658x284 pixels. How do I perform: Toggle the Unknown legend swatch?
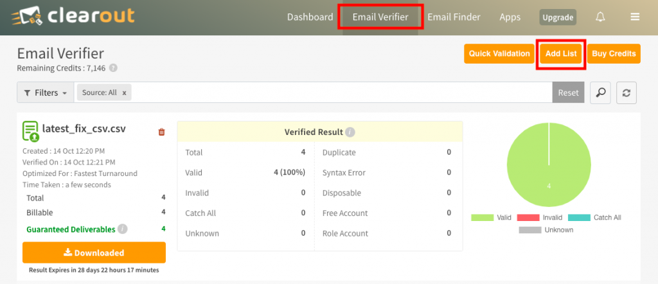coord(530,230)
